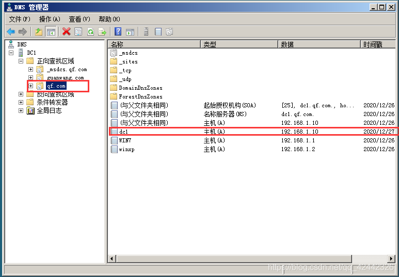Select the guanwang.com tree label
The image size is (399, 277).
pyautogui.click(x=66, y=77)
